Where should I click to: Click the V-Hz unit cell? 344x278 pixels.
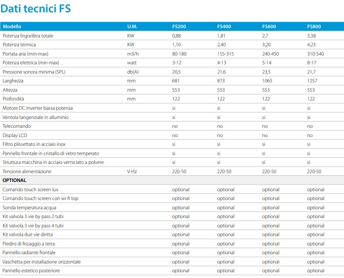click(x=132, y=171)
